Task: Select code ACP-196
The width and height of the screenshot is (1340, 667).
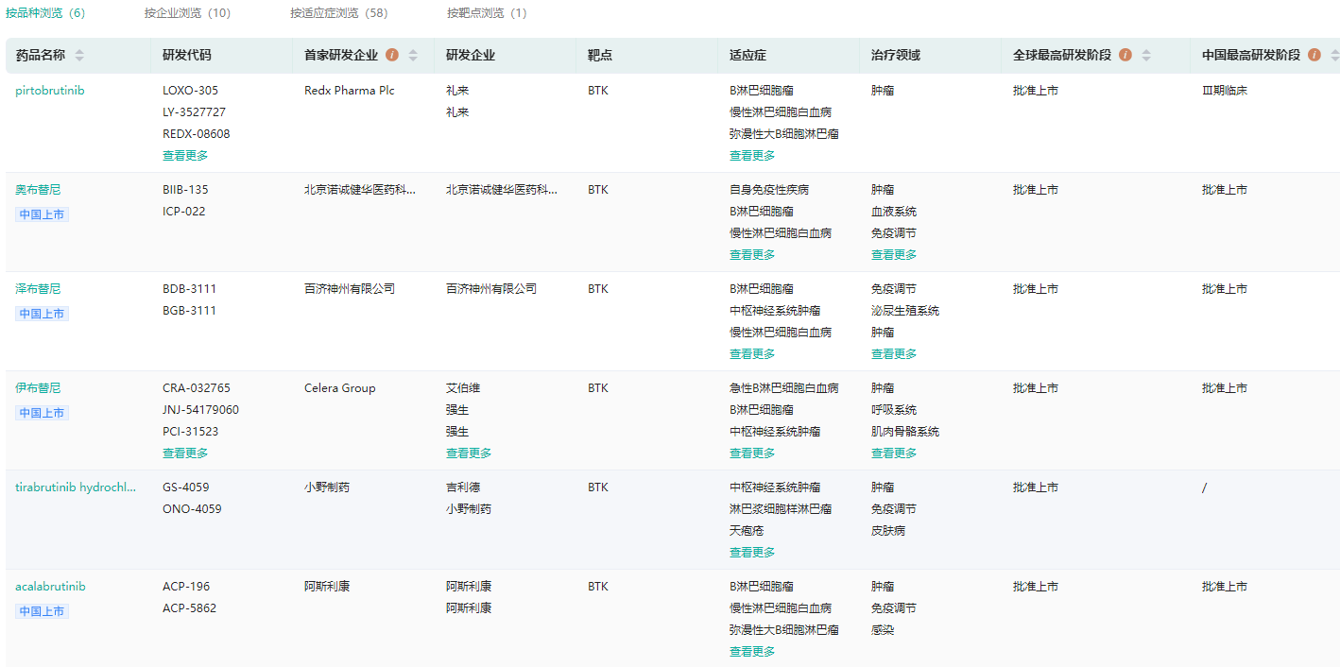Action: pyautogui.click(x=184, y=587)
